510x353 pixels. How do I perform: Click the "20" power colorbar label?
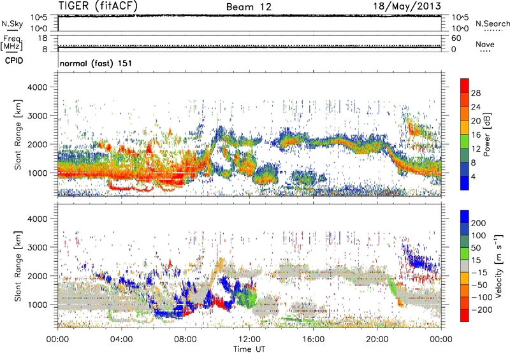pos(476,121)
